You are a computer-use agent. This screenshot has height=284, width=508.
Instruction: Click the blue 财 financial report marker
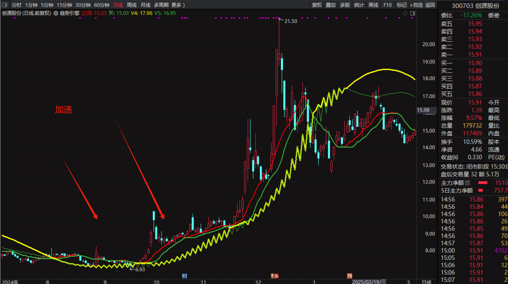[x=185, y=276]
